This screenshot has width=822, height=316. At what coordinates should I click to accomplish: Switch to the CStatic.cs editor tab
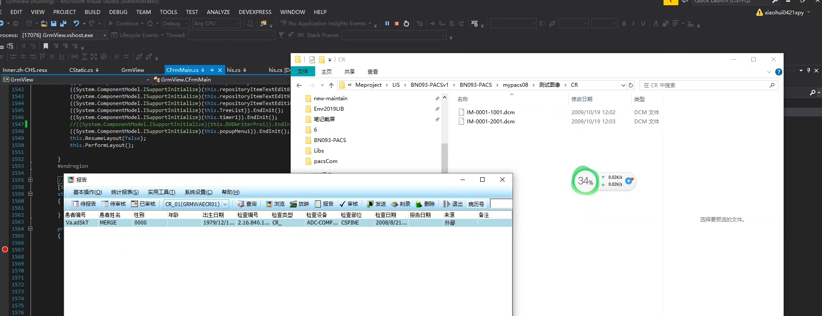tap(81, 70)
